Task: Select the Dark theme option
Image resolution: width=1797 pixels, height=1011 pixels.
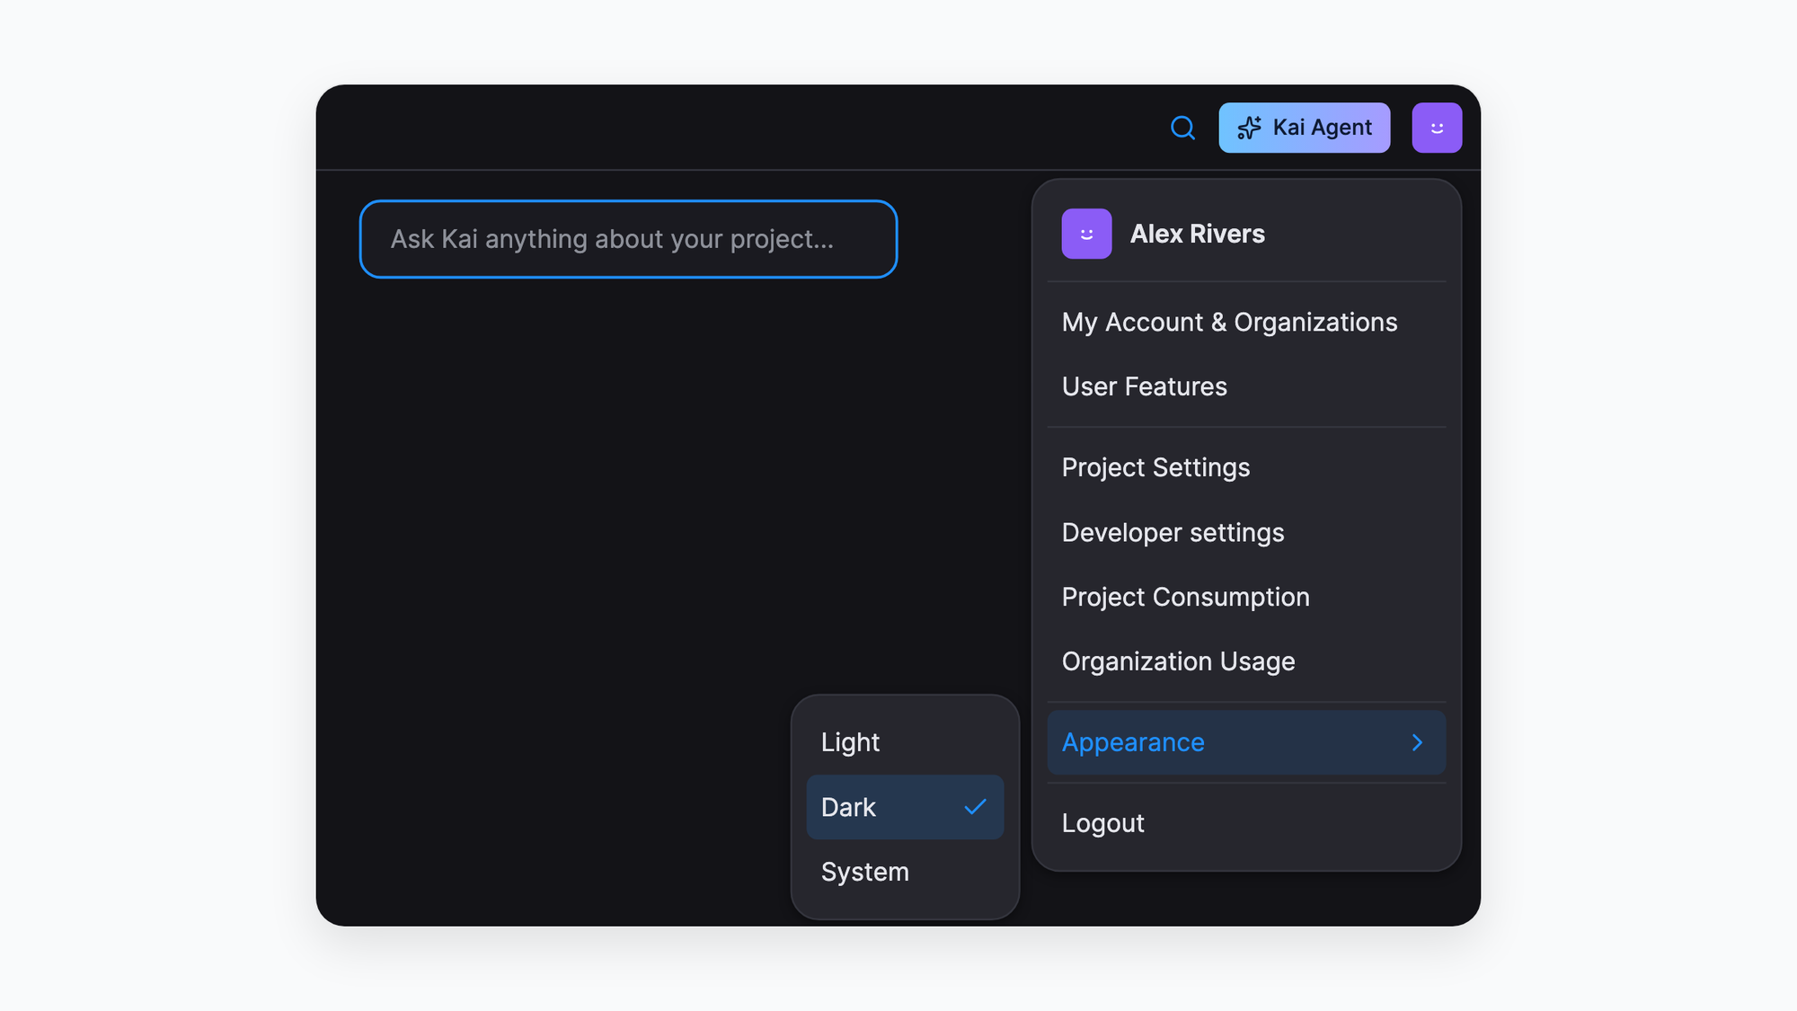Action: [x=905, y=807]
